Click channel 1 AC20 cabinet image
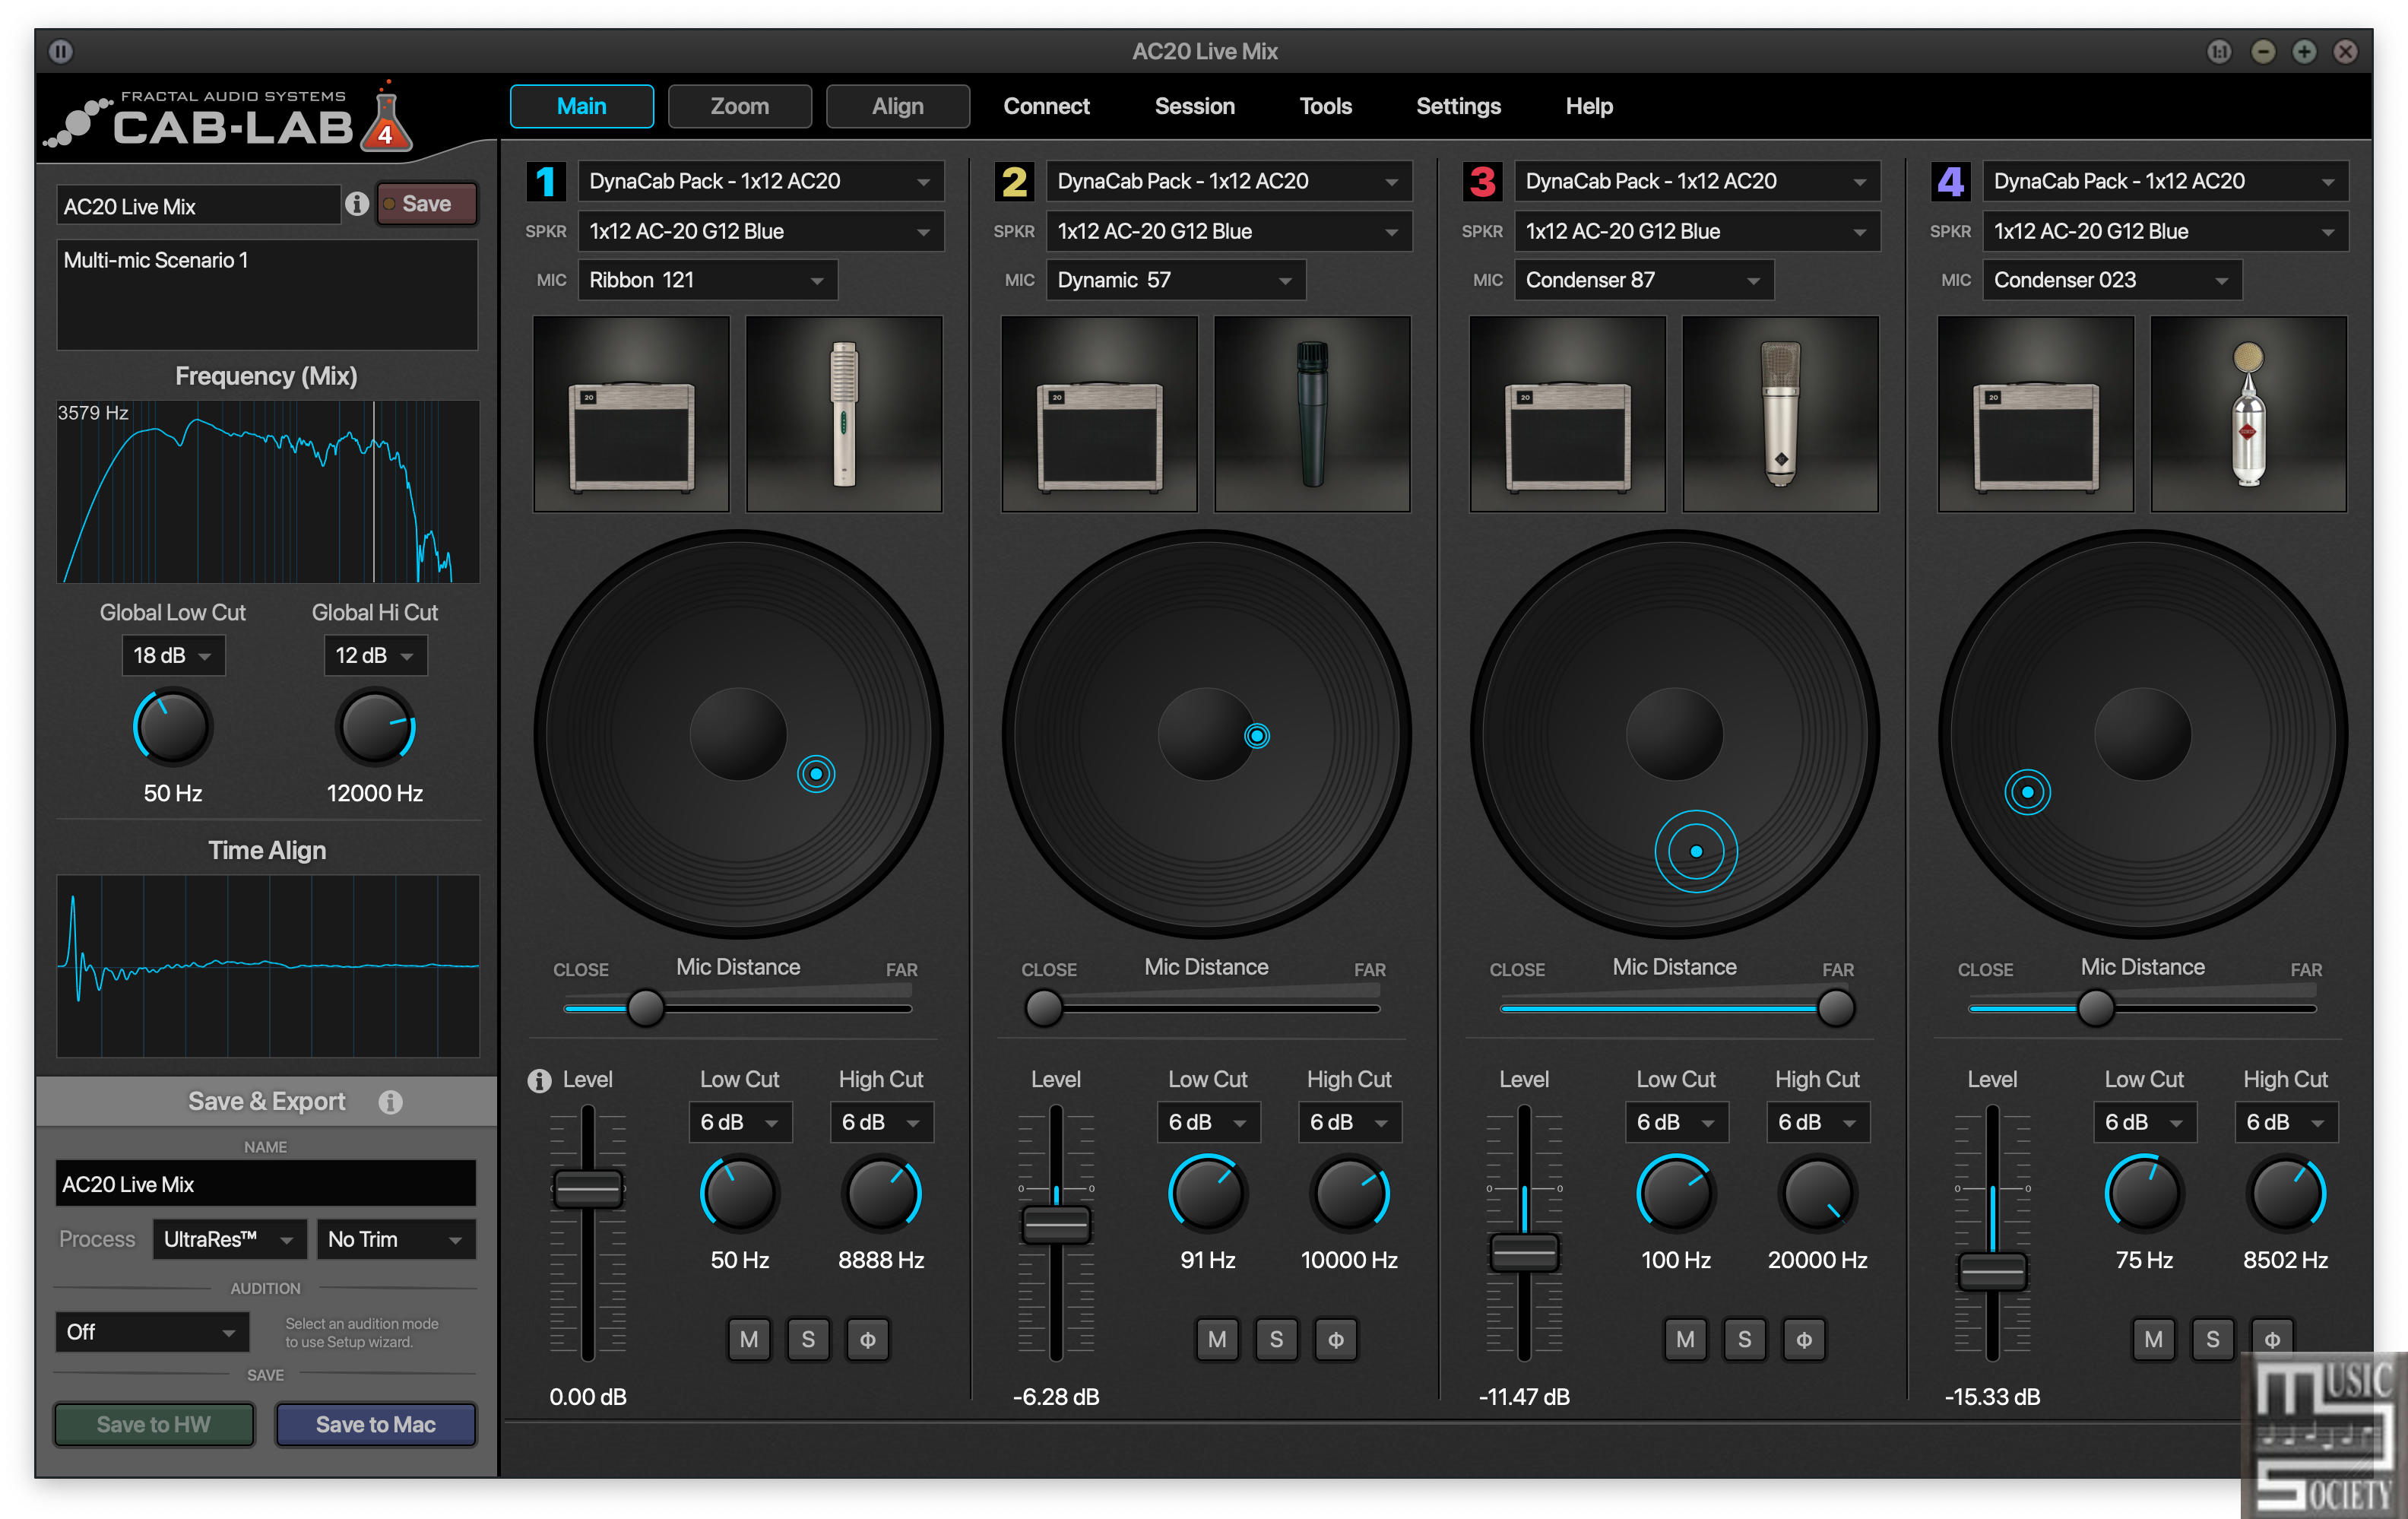2408x1519 pixels. (x=632, y=414)
